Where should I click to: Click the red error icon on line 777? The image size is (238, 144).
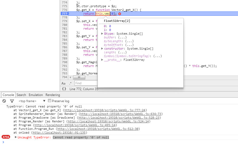click(120, 14)
